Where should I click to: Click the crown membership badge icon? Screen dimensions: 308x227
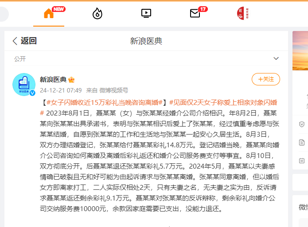click(x=71, y=80)
